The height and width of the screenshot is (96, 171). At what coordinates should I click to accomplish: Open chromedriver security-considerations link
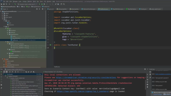click(86, 78)
